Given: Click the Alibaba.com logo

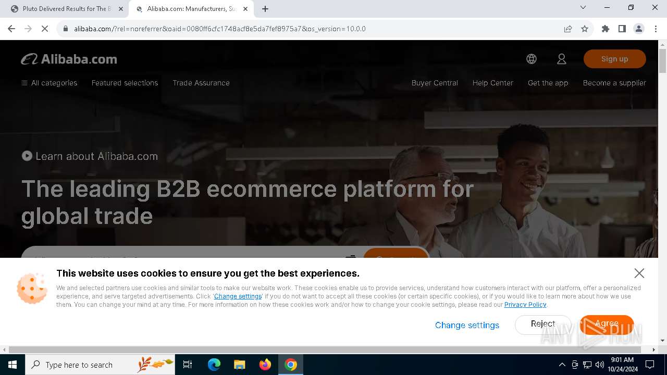Looking at the screenshot, I should pyautogui.click(x=69, y=59).
